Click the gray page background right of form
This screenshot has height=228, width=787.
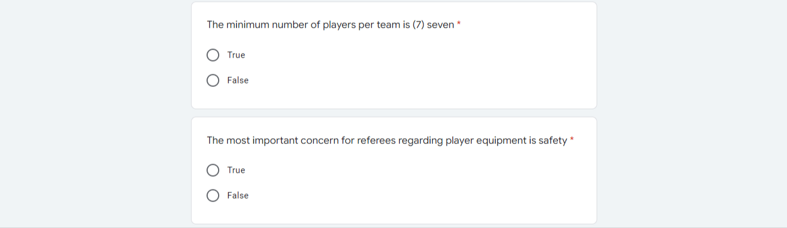click(x=692, y=114)
